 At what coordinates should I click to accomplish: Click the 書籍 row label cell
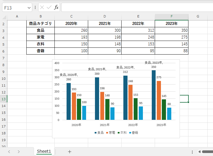click(x=41, y=51)
